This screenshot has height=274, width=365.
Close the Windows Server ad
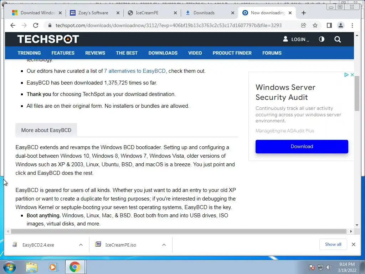[x=352, y=75]
